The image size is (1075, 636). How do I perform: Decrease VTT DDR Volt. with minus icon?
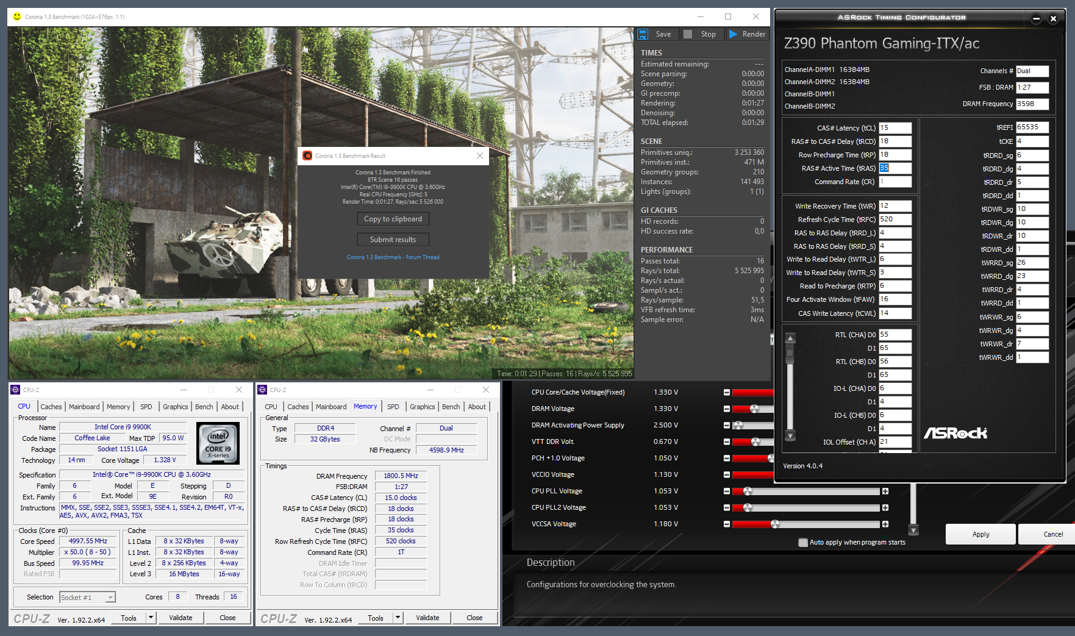727,441
